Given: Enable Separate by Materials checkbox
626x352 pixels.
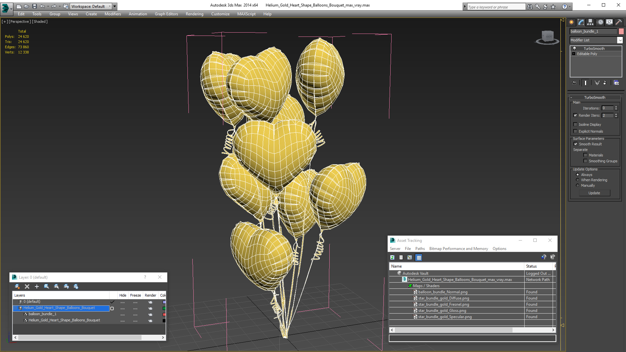Looking at the screenshot, I should coord(585,155).
